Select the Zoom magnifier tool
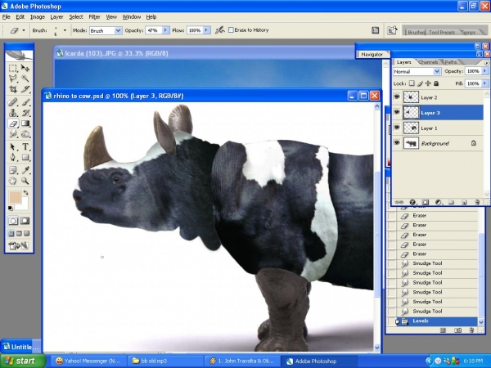The image size is (491, 368). coord(25,181)
